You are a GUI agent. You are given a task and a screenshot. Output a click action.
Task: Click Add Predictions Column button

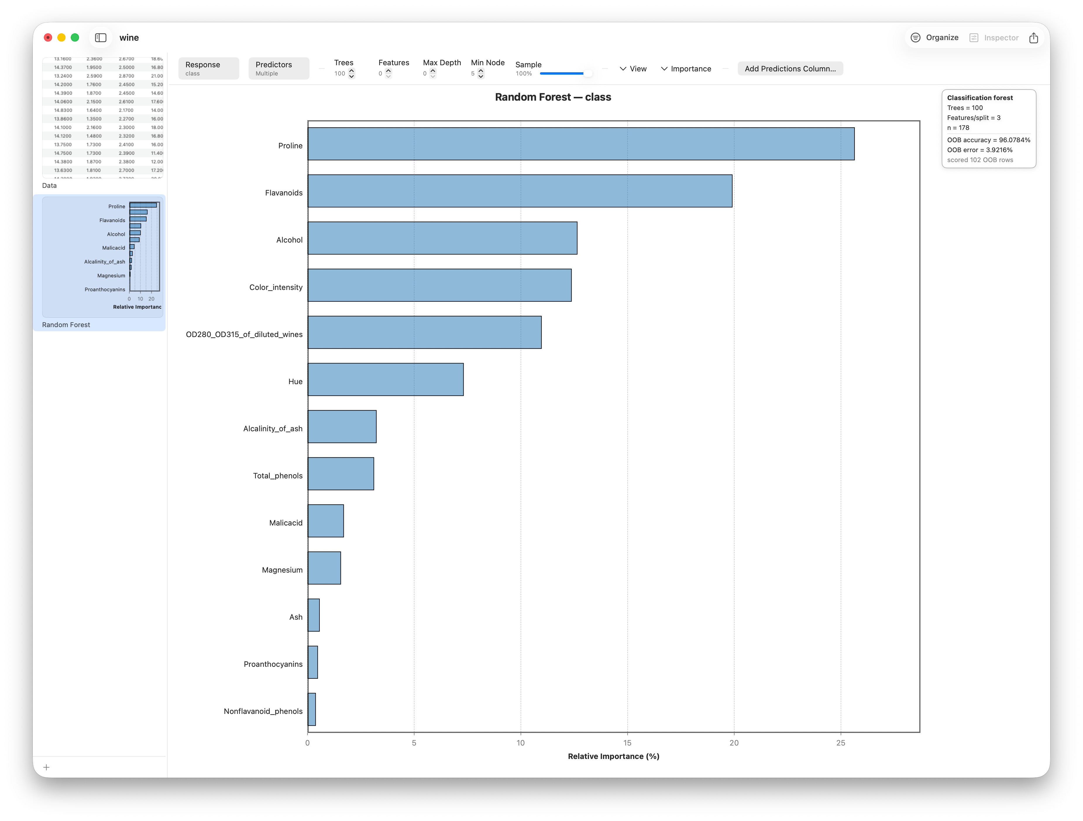[790, 68]
